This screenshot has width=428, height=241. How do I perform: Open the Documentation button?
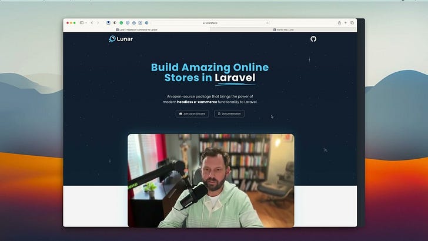point(229,113)
